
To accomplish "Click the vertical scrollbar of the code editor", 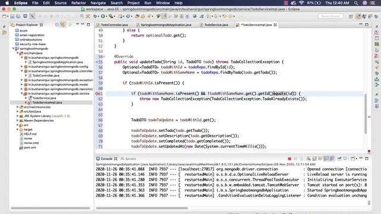I will point(366,114).
